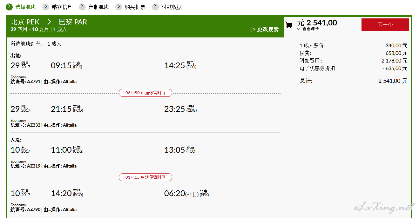This screenshot has height=218, width=419.
Task: Click the 01H:15 中途停留时间 badge
Action: coord(145,177)
